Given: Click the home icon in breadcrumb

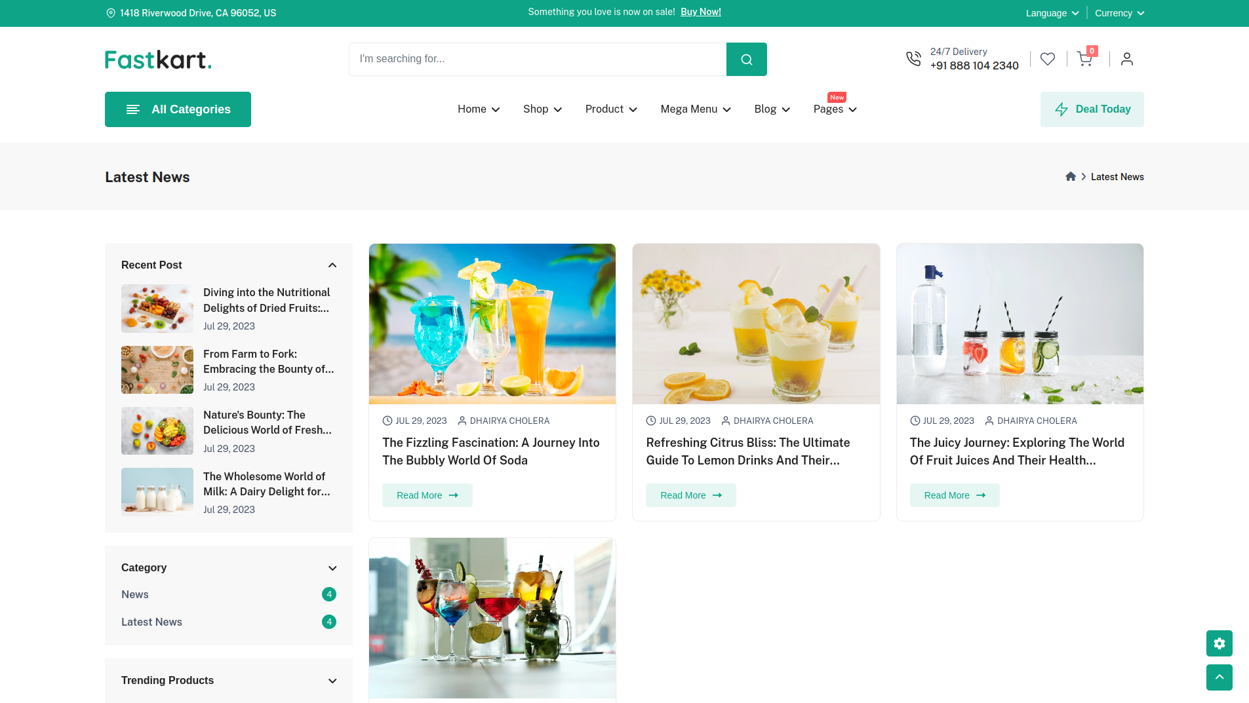Looking at the screenshot, I should pyautogui.click(x=1071, y=177).
